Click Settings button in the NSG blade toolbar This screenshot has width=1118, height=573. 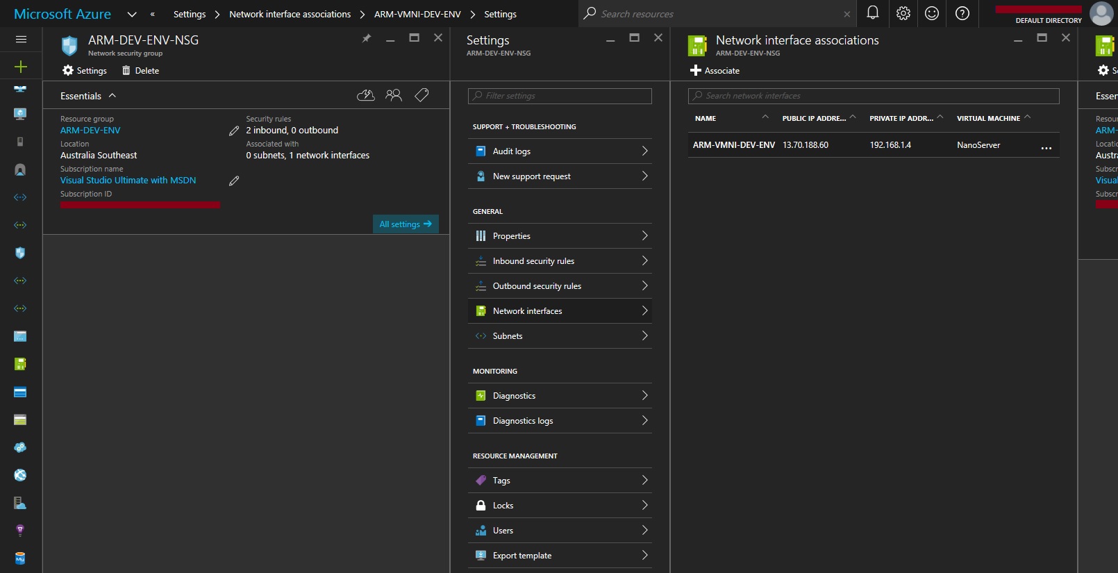(x=85, y=71)
